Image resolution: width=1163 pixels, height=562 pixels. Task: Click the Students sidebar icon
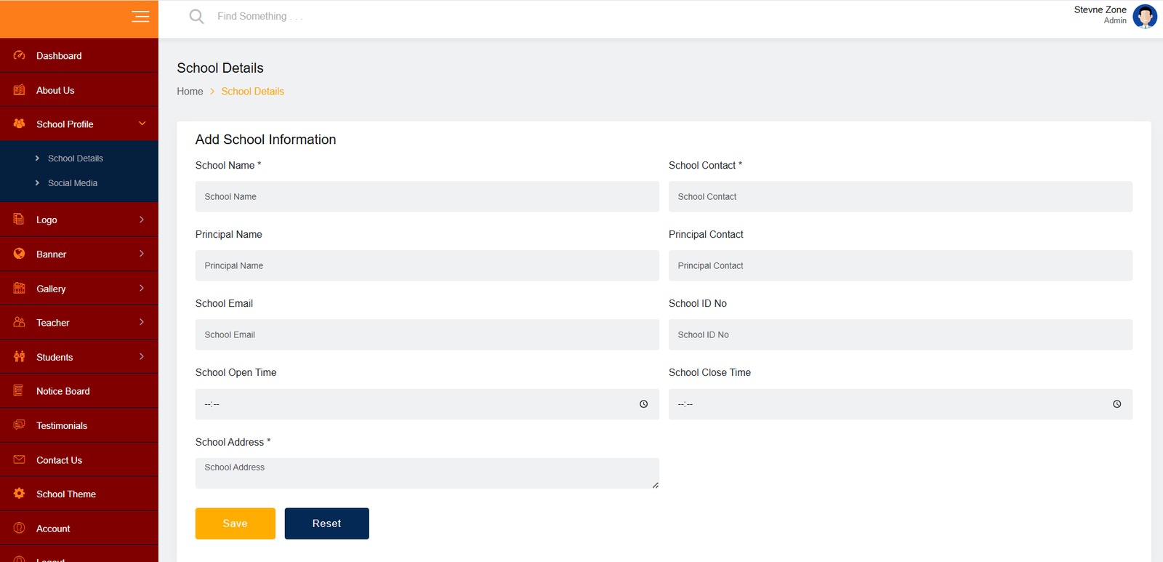20,357
